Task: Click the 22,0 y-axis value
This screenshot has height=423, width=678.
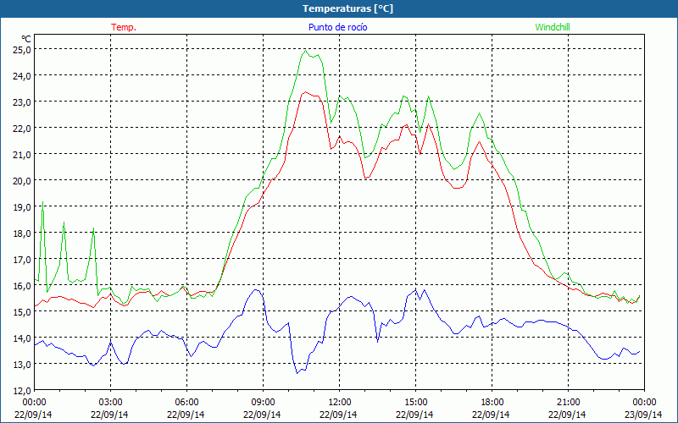Action: [23, 129]
